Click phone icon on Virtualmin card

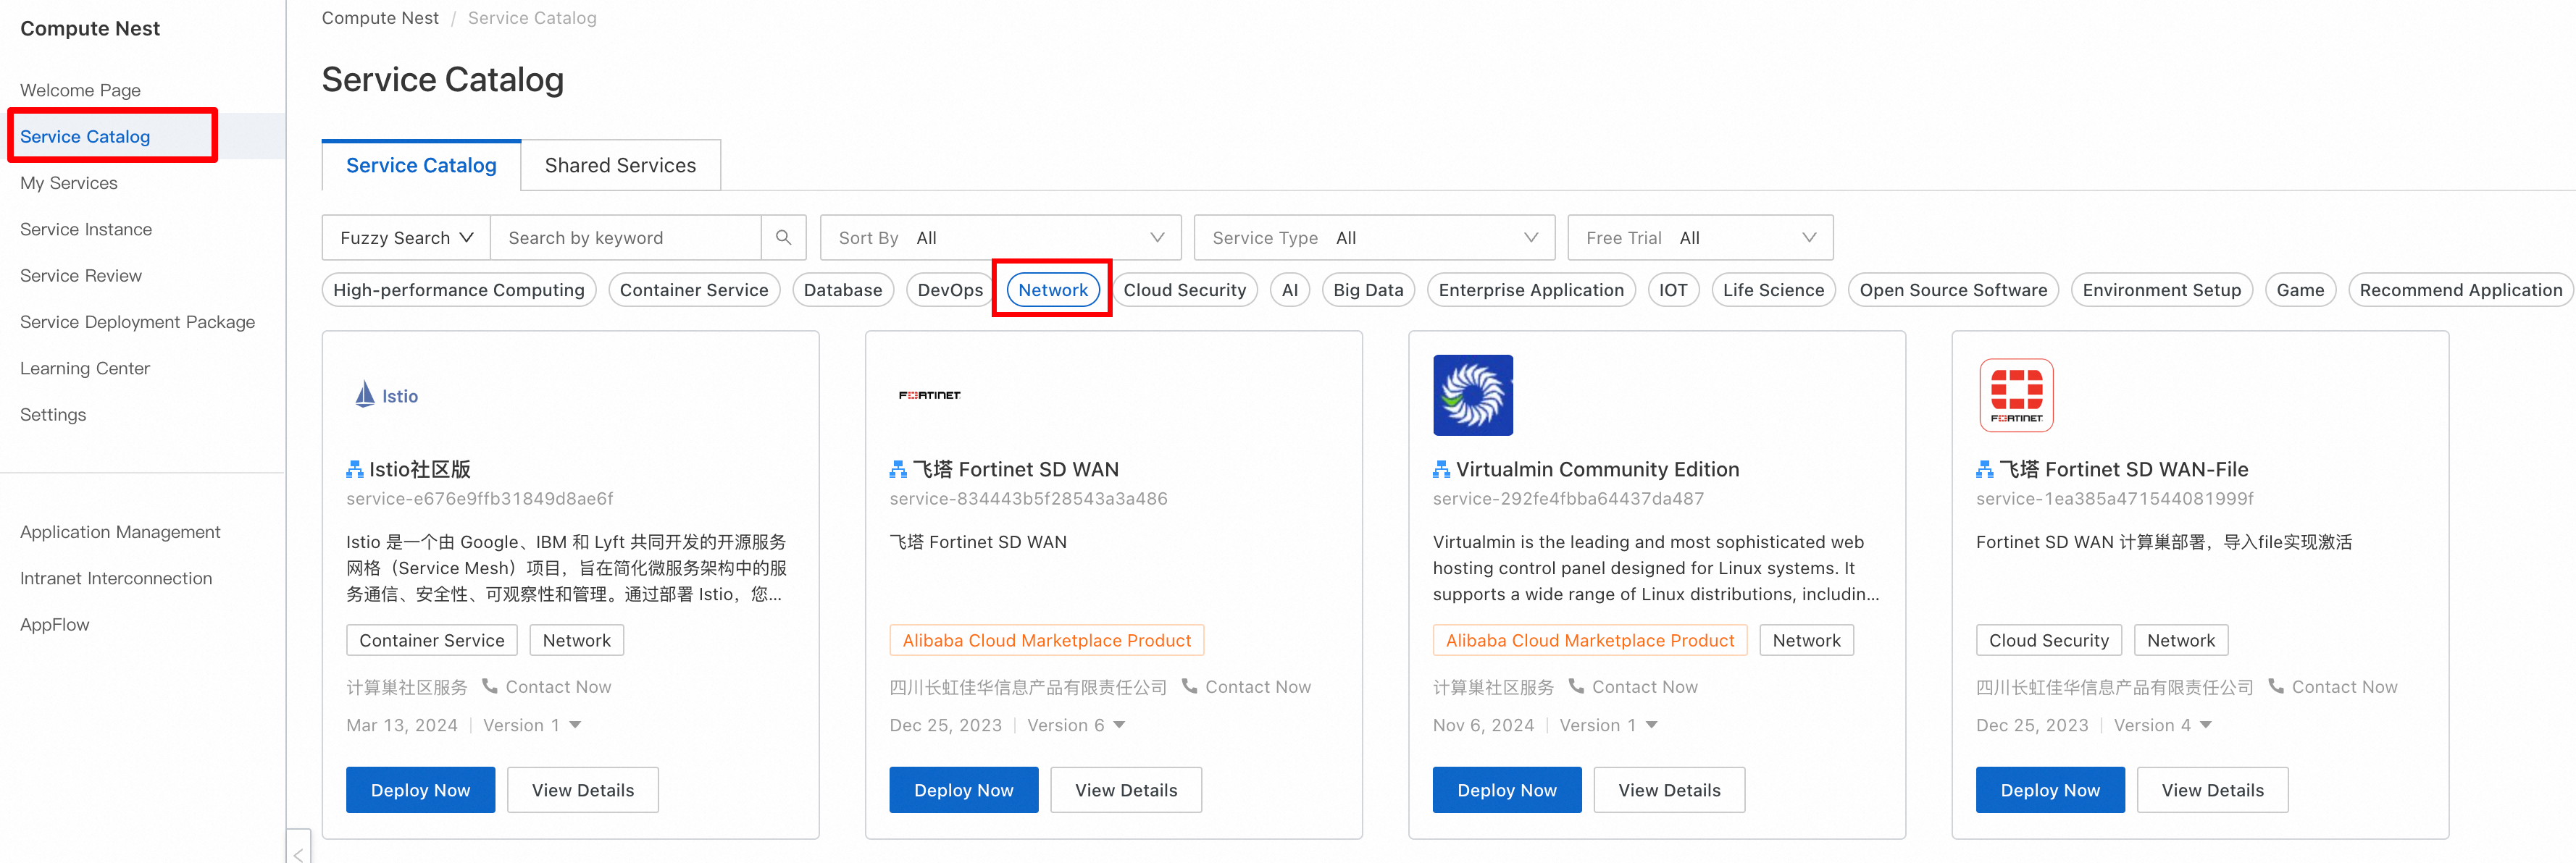(1576, 686)
